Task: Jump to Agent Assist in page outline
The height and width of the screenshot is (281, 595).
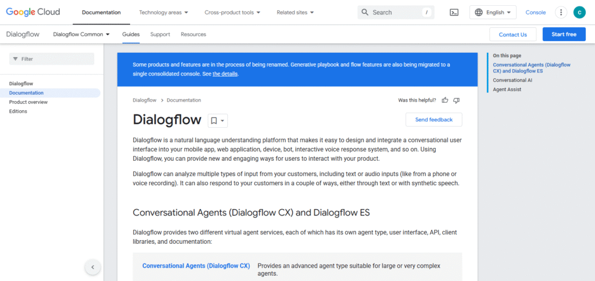Action: [x=507, y=89]
